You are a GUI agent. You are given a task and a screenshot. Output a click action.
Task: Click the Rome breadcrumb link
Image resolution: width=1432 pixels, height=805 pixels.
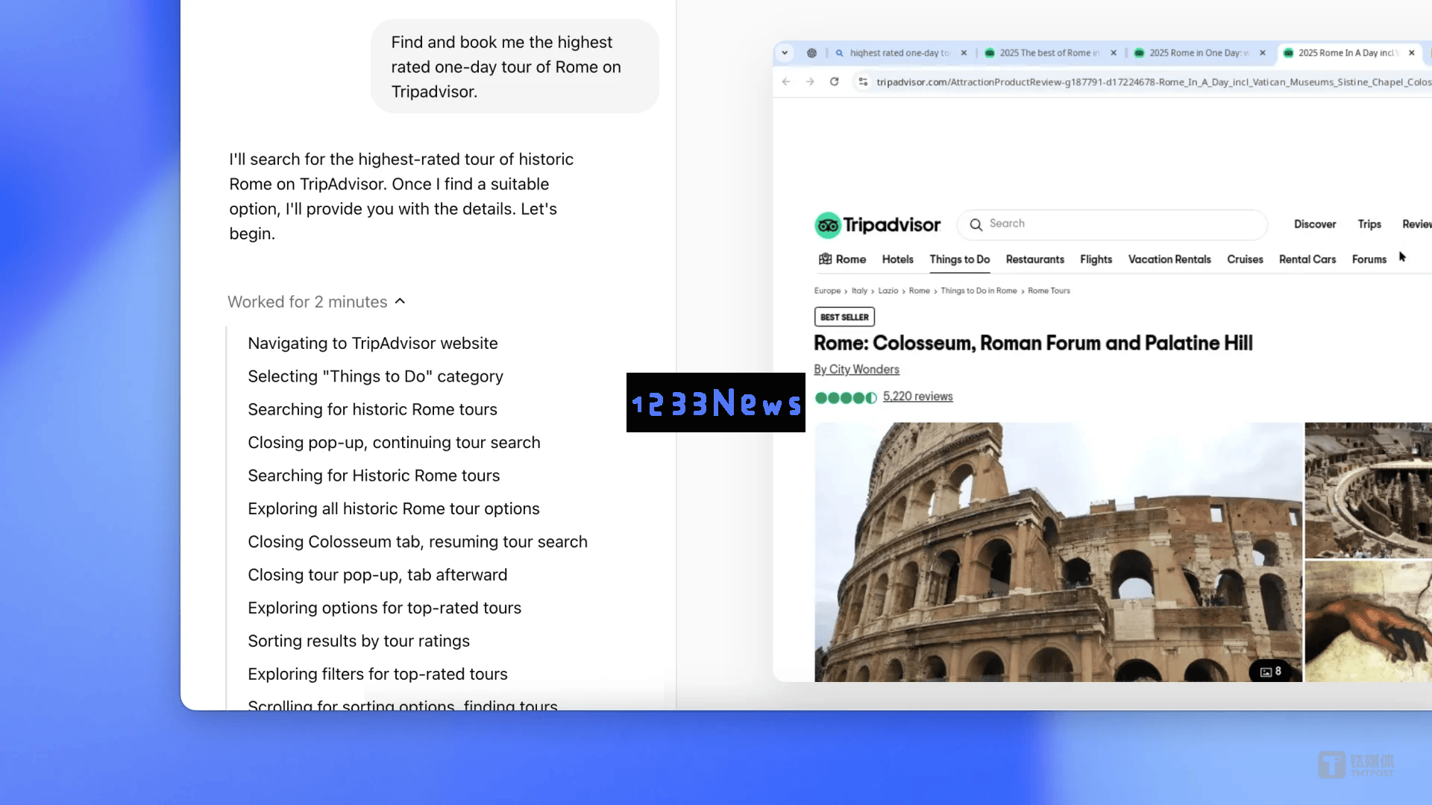[919, 291]
